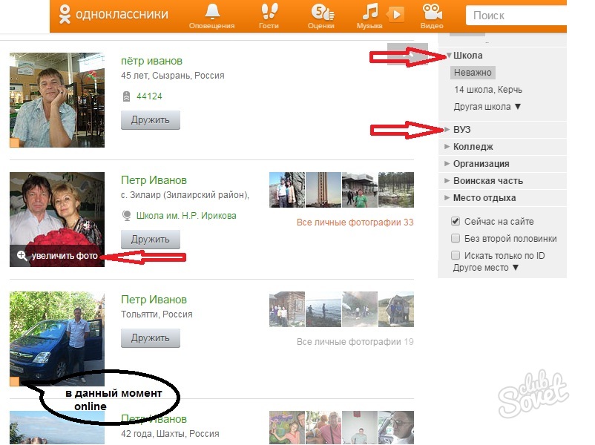The height and width of the screenshot is (445, 595).
Task: Click Дружить button for пётр иванов
Action: coord(151,120)
